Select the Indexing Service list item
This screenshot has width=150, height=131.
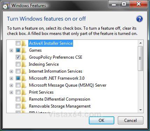[x=44, y=64]
